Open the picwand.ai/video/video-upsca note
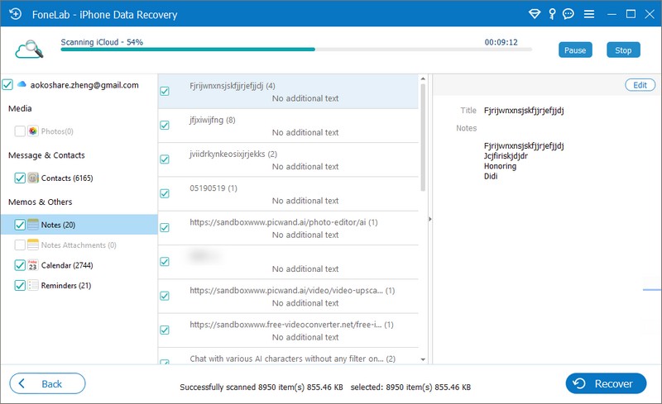 (288, 297)
